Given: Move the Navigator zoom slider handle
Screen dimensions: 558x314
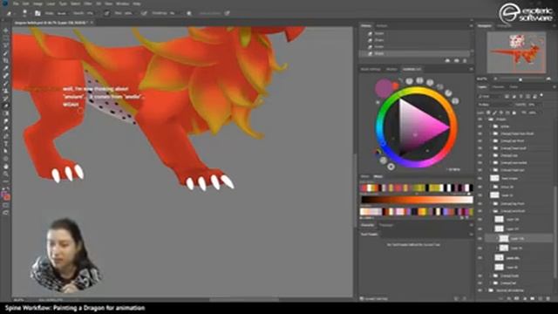Looking at the screenshot, I should [x=521, y=79].
